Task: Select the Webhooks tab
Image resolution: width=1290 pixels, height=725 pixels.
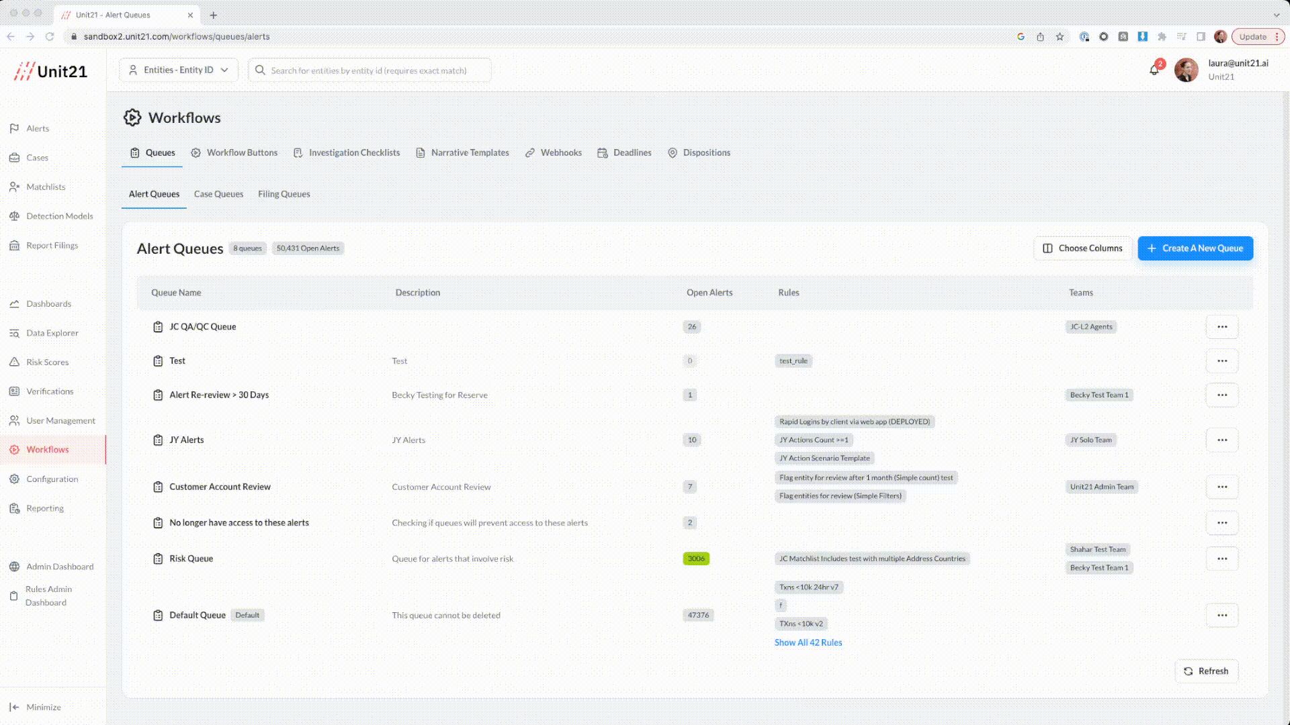Action: tap(560, 153)
